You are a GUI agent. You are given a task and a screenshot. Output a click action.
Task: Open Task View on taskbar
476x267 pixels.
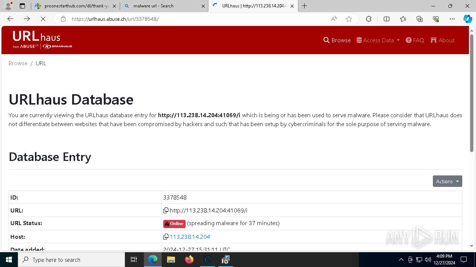134,260
